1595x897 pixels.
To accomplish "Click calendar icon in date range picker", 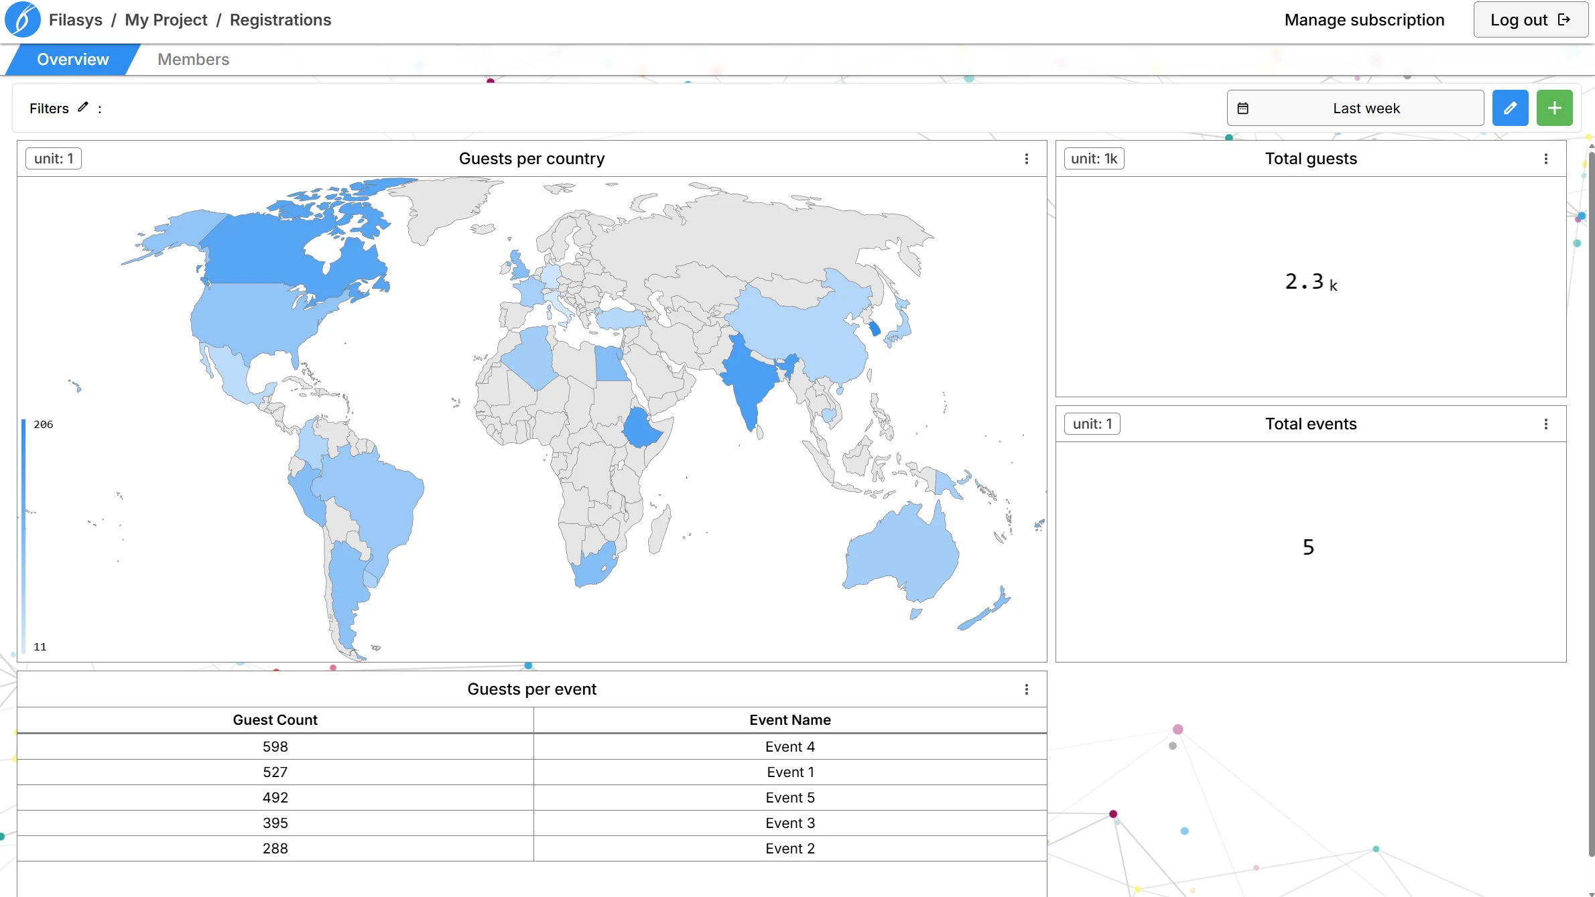I will (x=1242, y=109).
